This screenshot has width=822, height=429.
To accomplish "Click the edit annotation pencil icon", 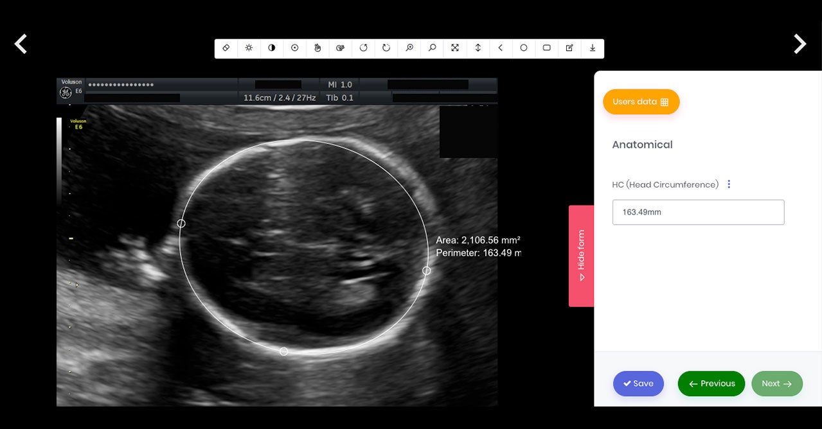I will tap(569, 48).
